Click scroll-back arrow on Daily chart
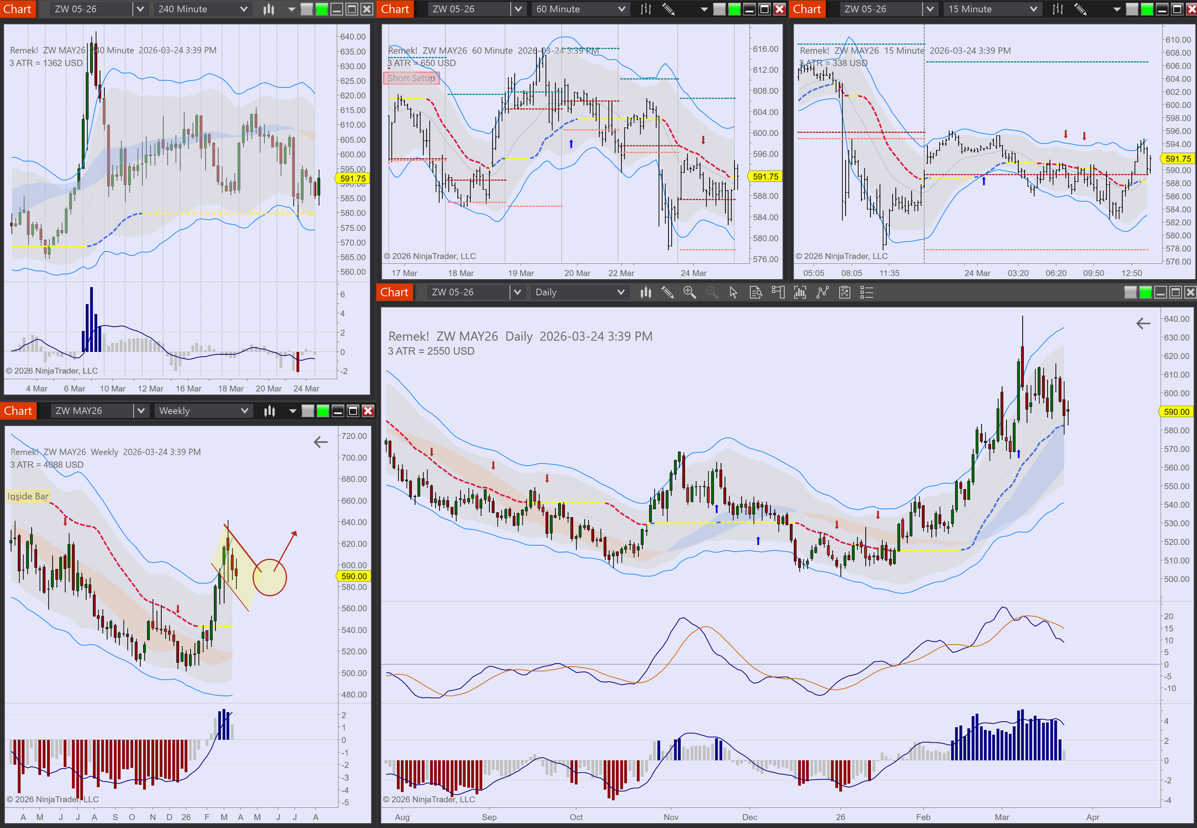This screenshot has width=1197, height=828. pos(1143,324)
